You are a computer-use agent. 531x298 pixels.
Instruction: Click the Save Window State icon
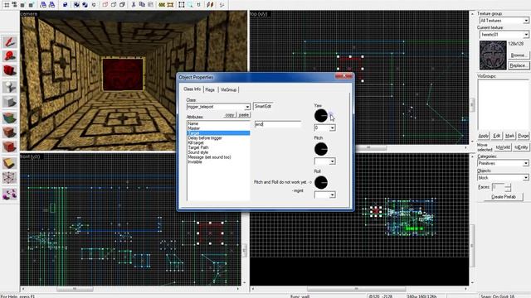[51, 4]
